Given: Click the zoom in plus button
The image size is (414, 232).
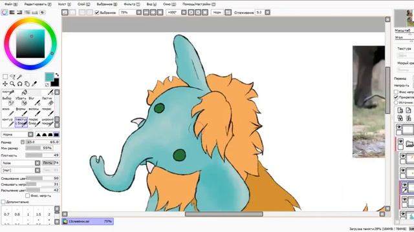Looking at the screenshot, I should [x=153, y=12].
